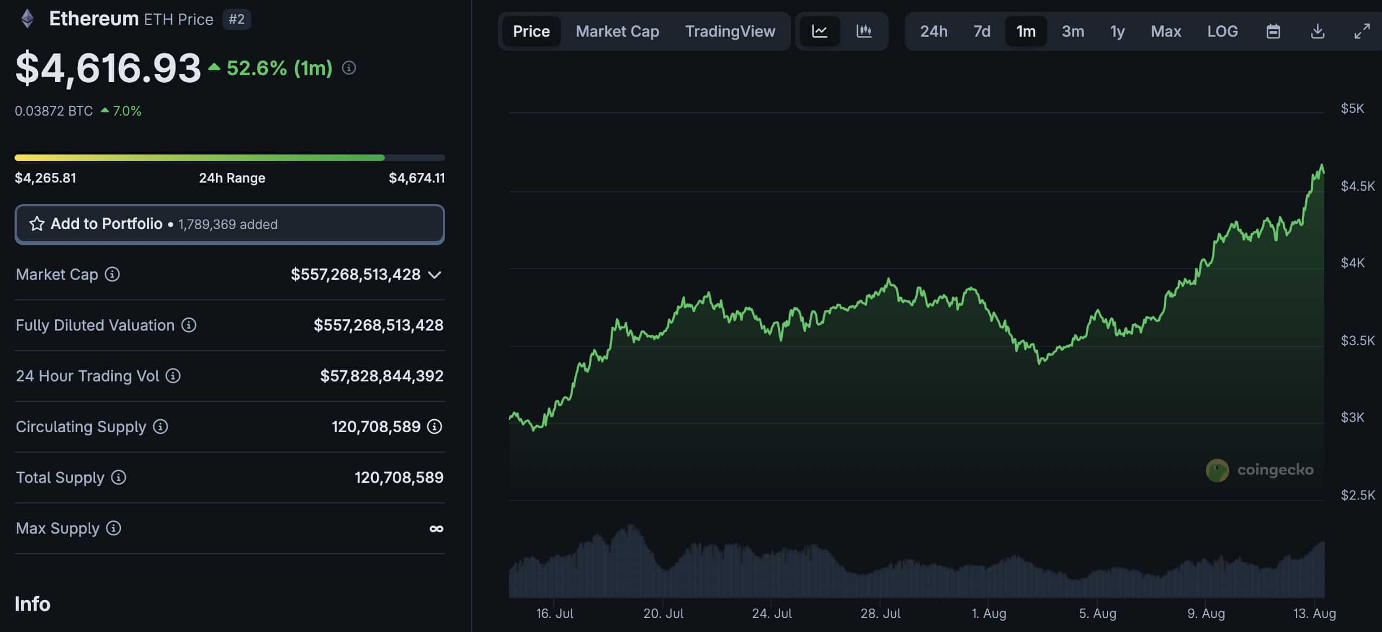1382x632 pixels.
Task: Click the 24h Range progress bar
Action: click(230, 157)
